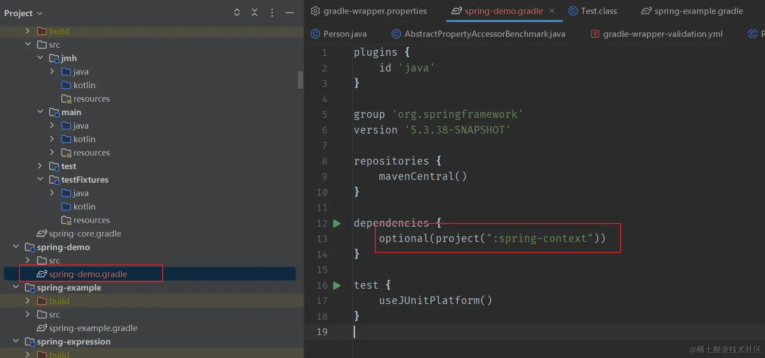
Task: Collapse the spring-demo module chevron
Action: (16, 246)
